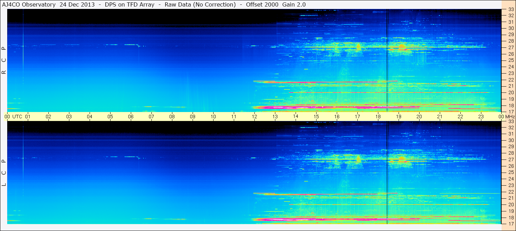Click the 30 MHz label of RCP panel

click(x=511, y=28)
